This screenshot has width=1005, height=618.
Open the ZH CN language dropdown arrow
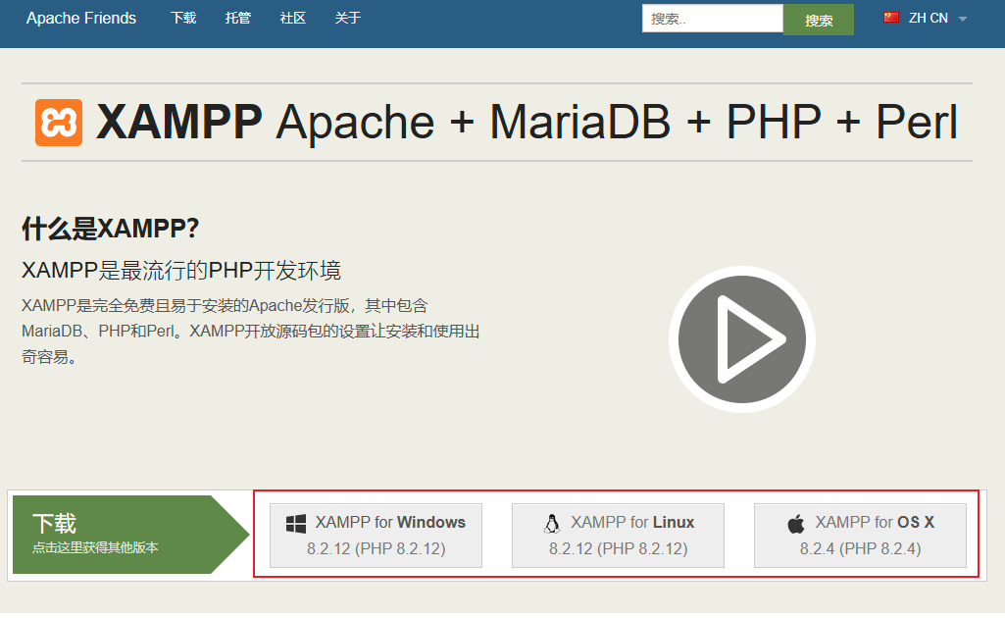(962, 20)
